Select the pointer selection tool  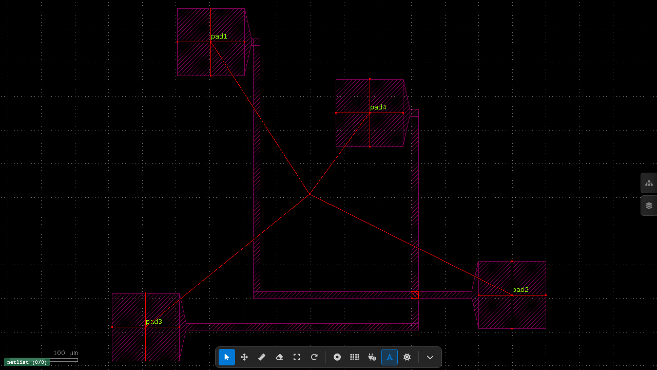pos(227,357)
